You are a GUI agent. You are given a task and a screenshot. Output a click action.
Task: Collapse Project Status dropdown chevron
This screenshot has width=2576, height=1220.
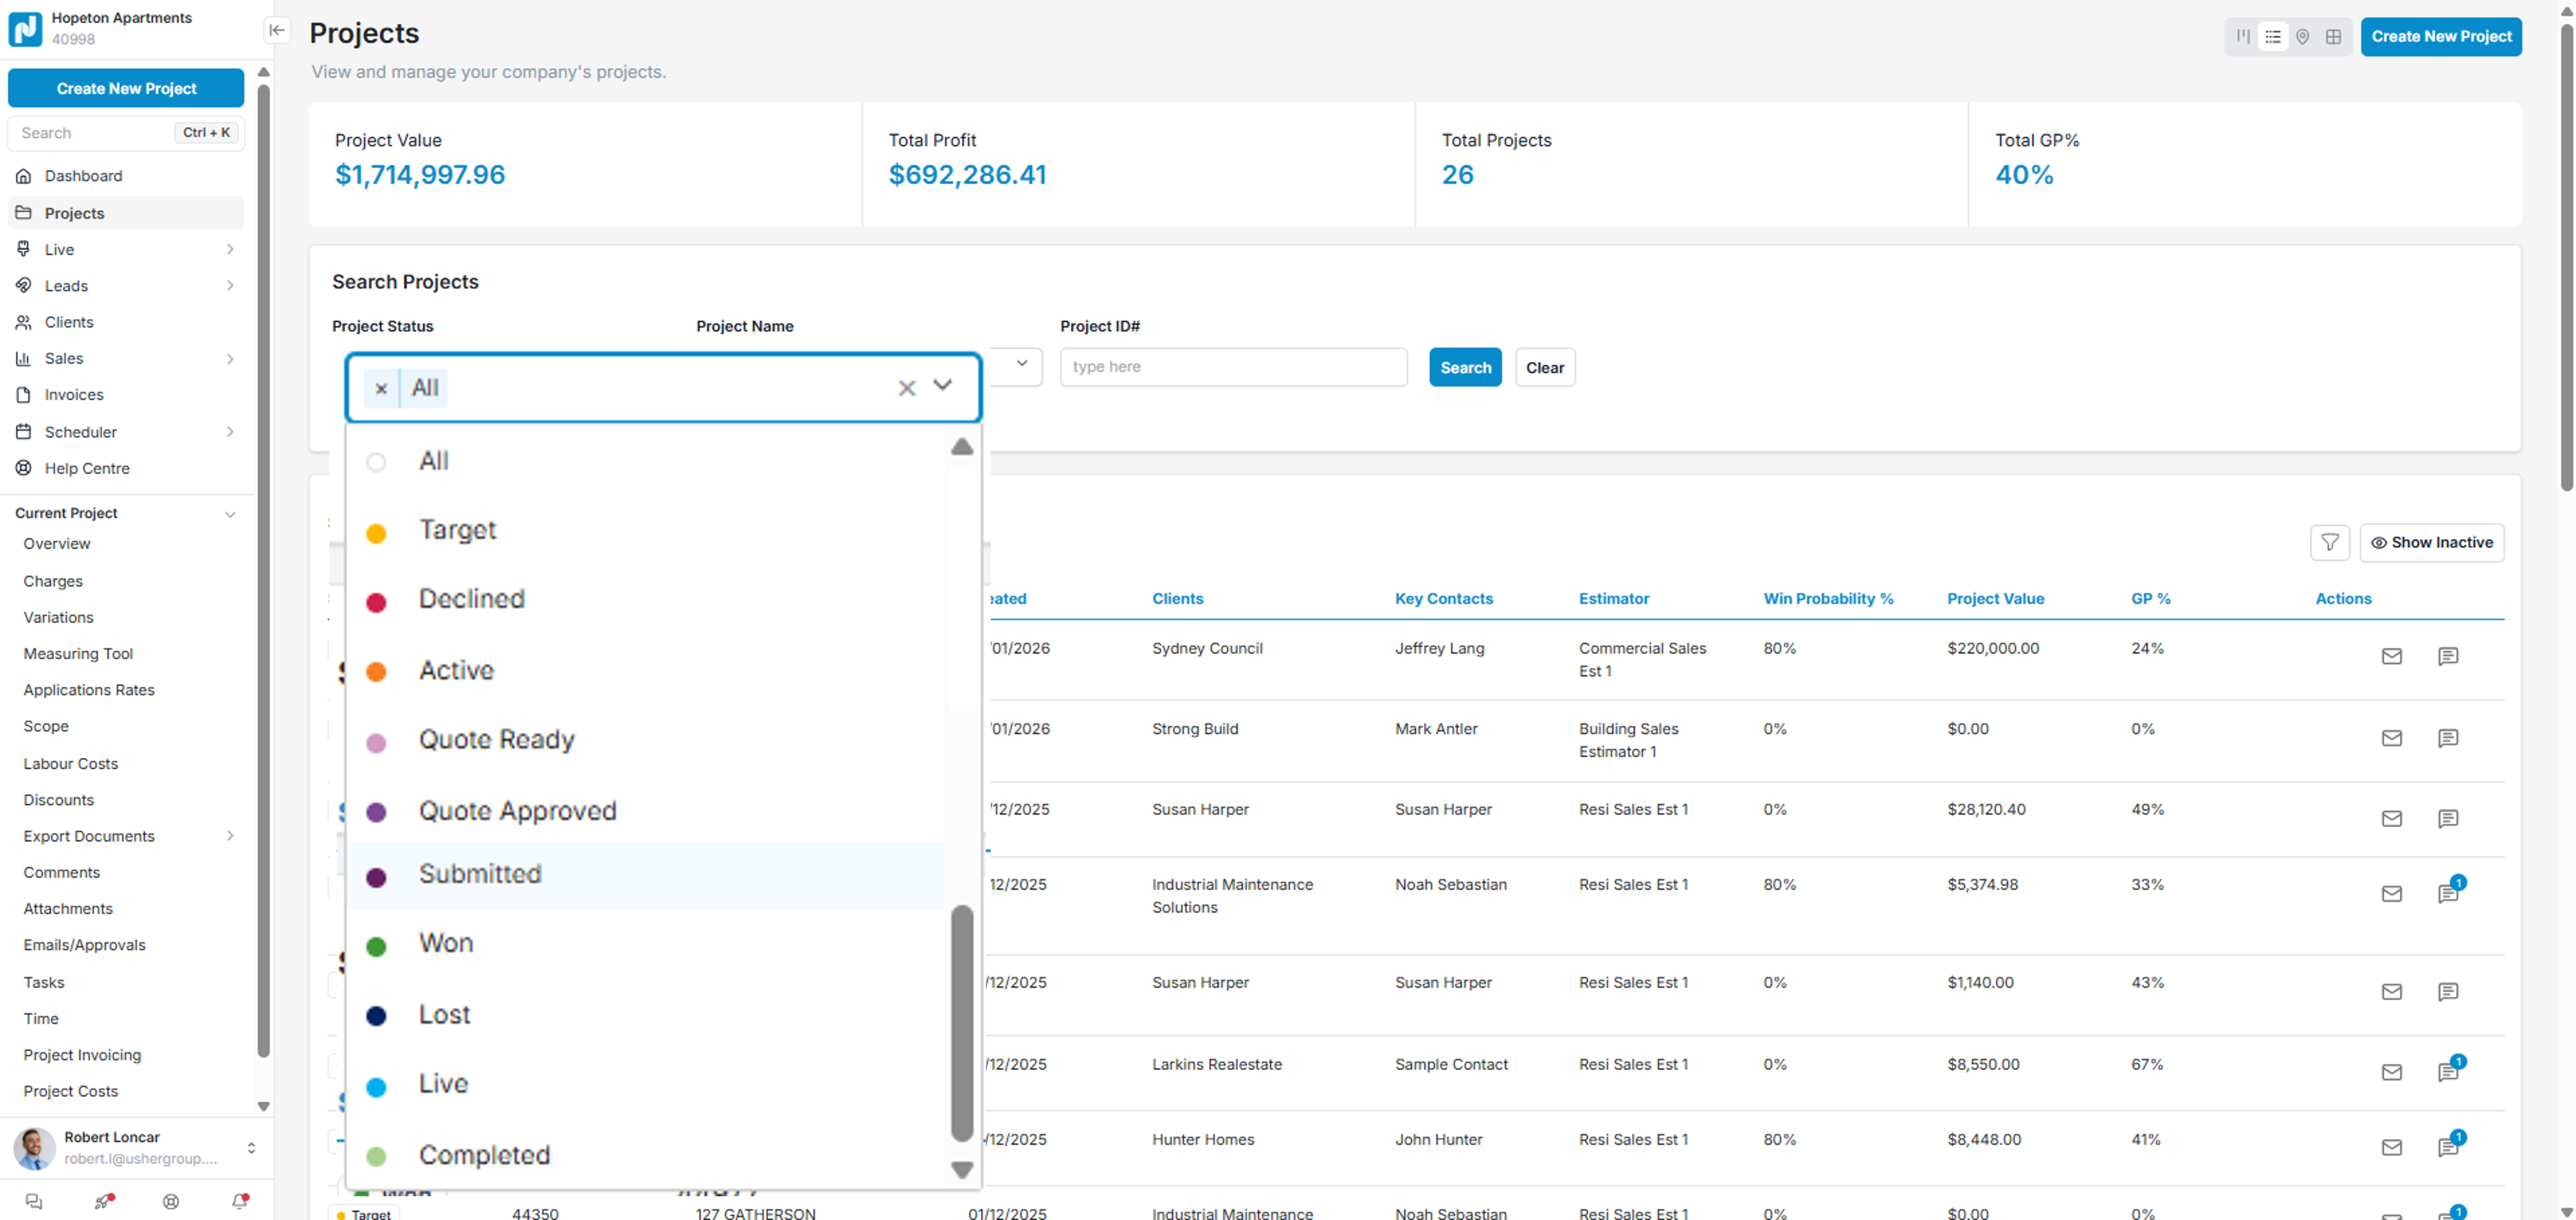click(942, 385)
